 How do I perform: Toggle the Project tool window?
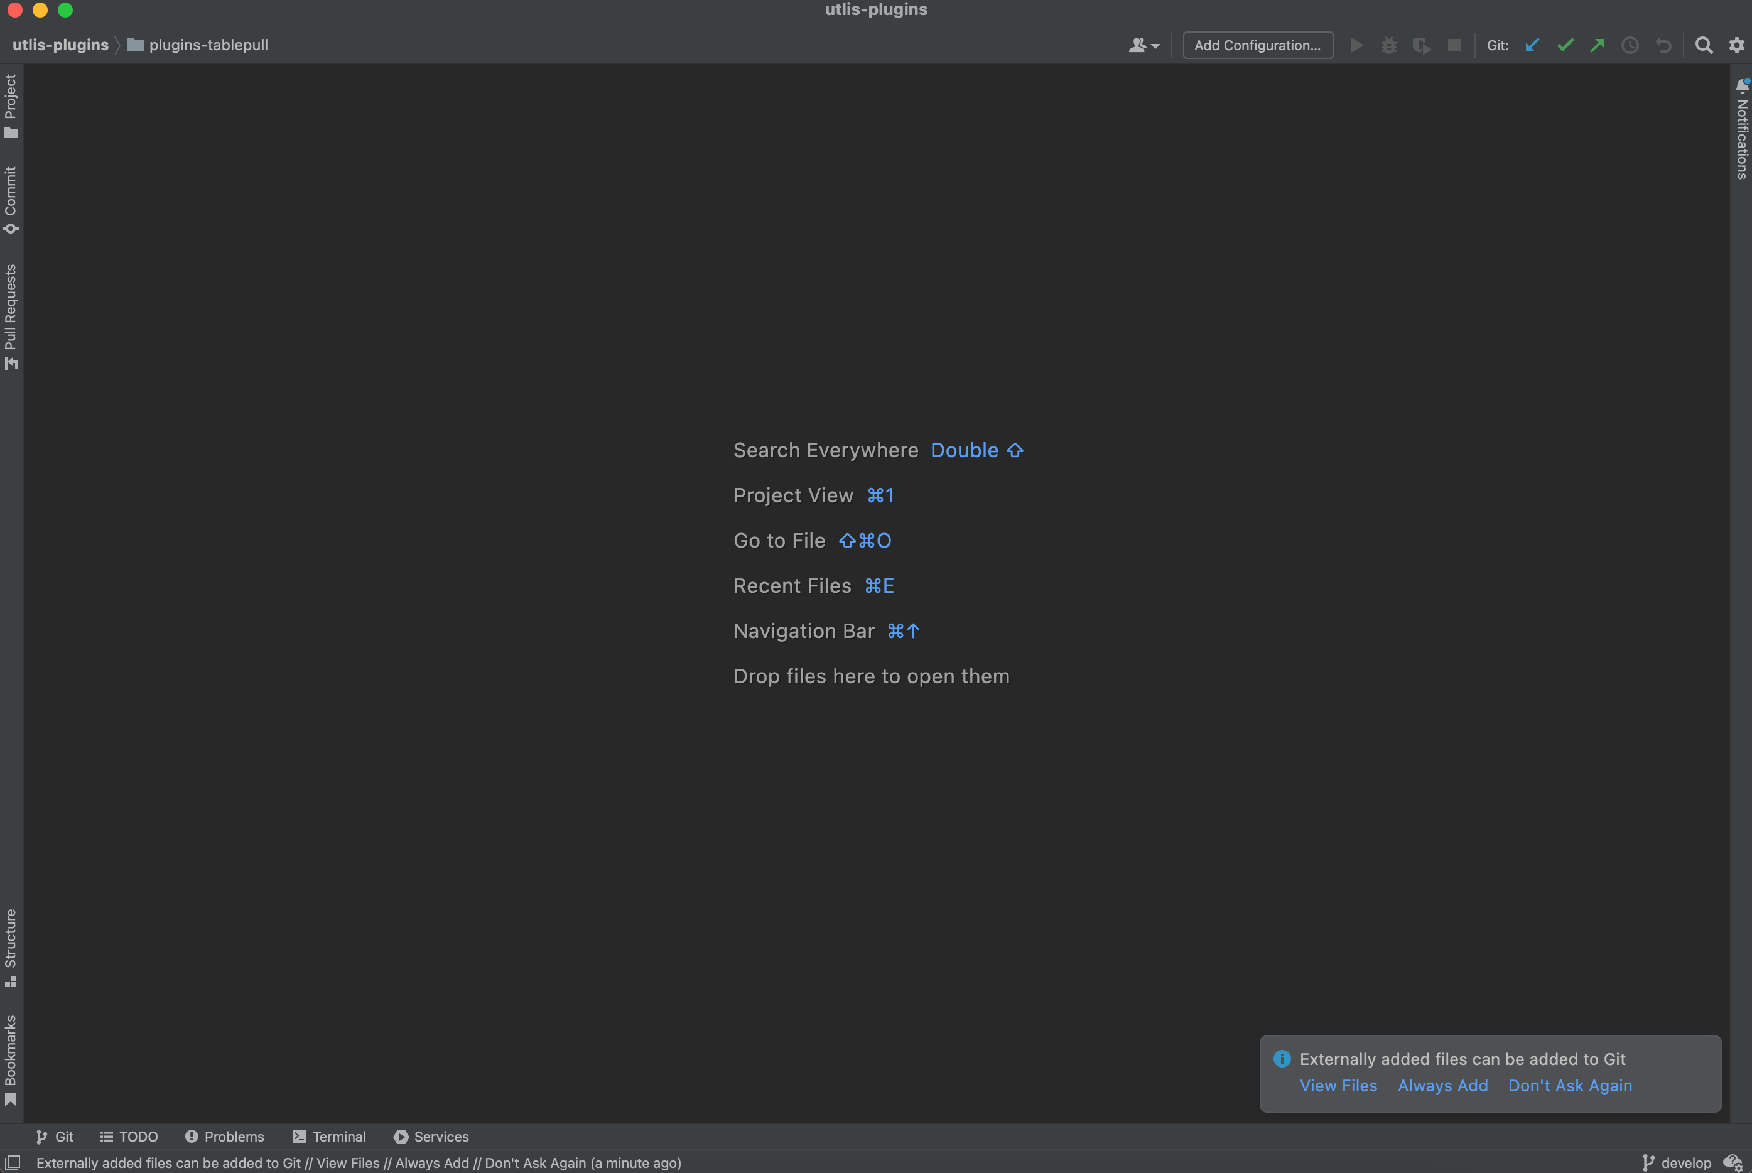[x=11, y=105]
